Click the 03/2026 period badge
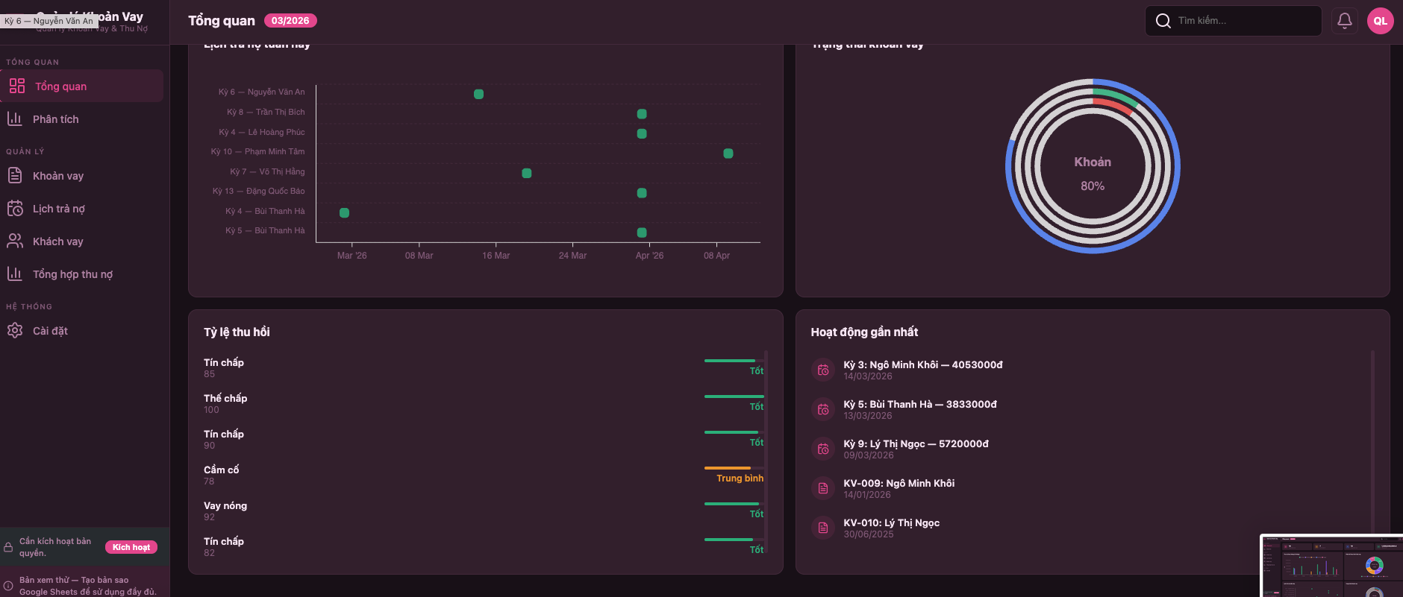This screenshot has height=597, width=1403. coord(290,21)
